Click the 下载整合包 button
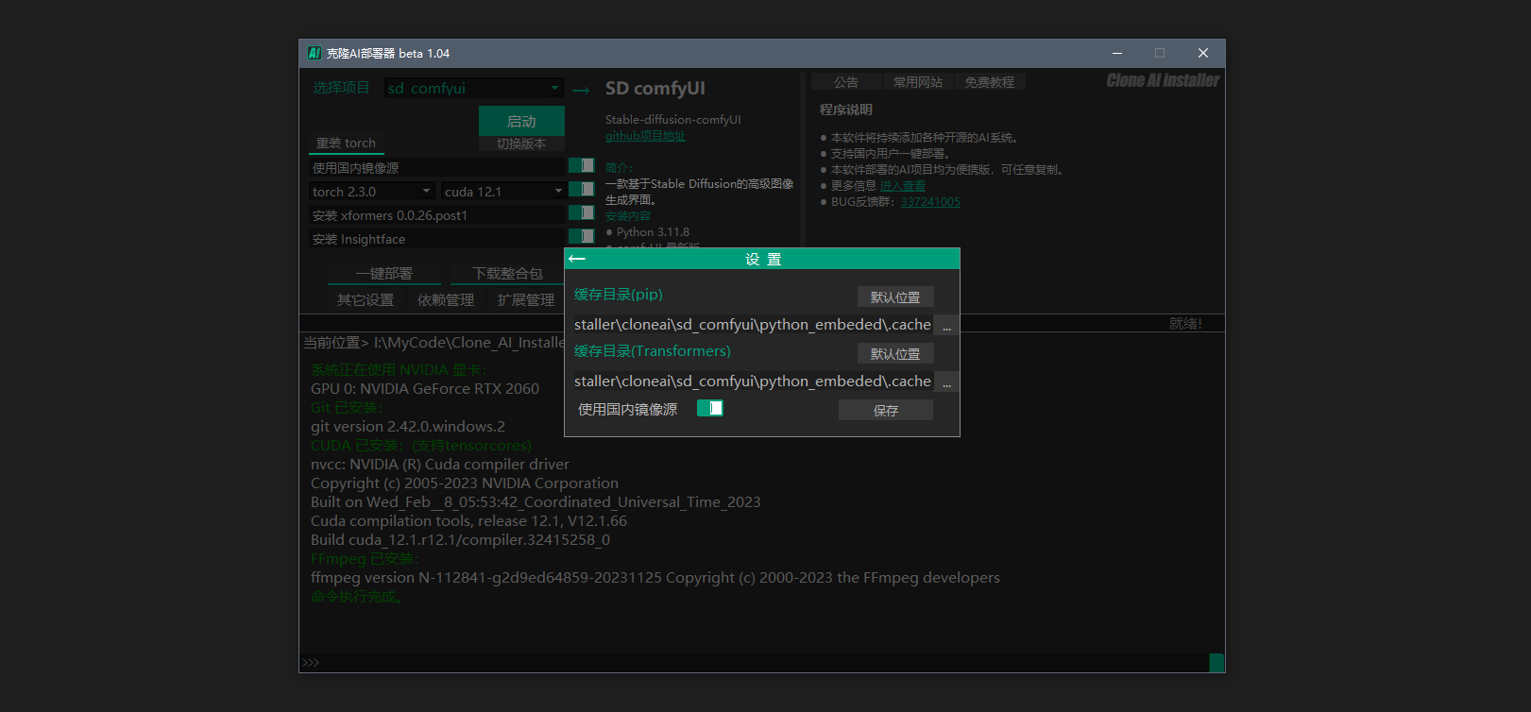Image resolution: width=1531 pixels, height=712 pixels. 507,274
